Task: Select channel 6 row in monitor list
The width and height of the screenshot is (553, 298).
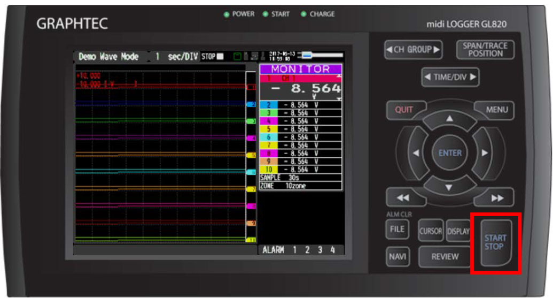Action: click(300, 137)
